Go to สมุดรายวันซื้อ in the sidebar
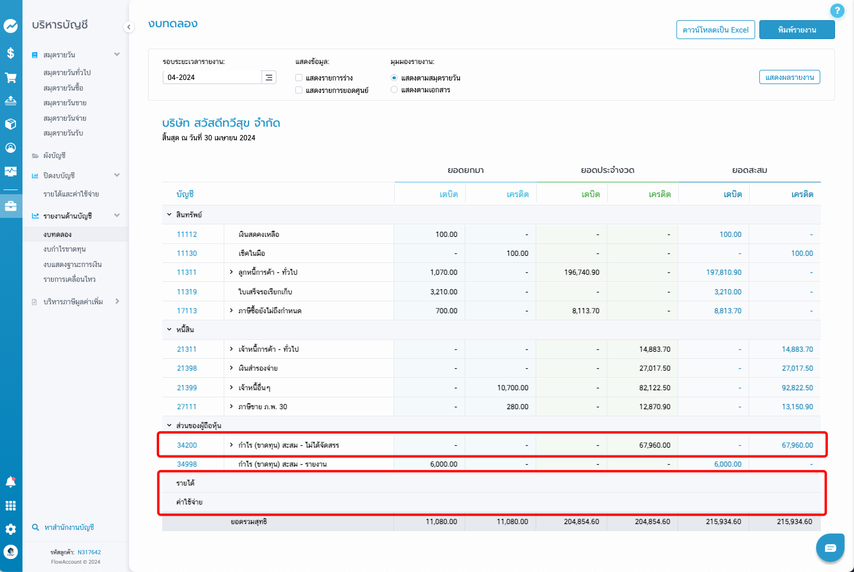854x572 pixels. pyautogui.click(x=63, y=88)
